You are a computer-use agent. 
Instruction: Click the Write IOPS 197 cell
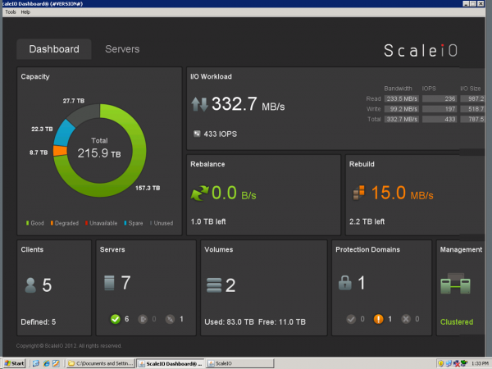tap(440, 109)
